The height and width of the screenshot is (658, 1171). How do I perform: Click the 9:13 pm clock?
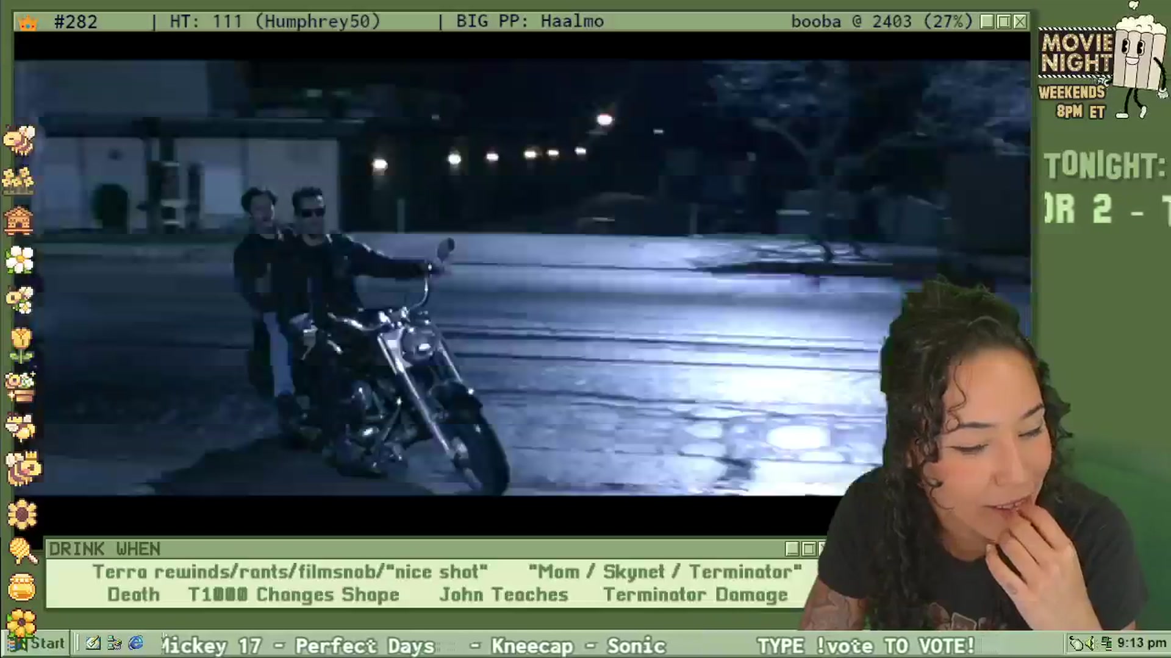(x=1141, y=643)
